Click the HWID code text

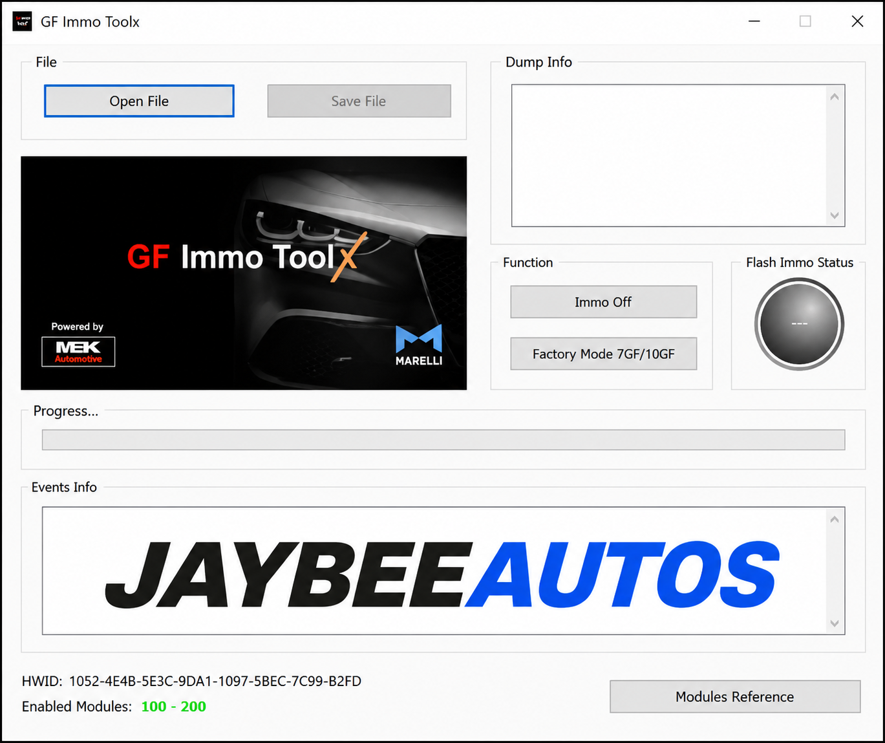(x=215, y=681)
